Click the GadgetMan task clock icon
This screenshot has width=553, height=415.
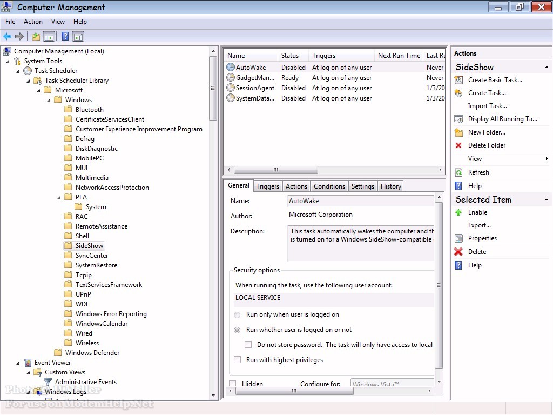point(230,77)
